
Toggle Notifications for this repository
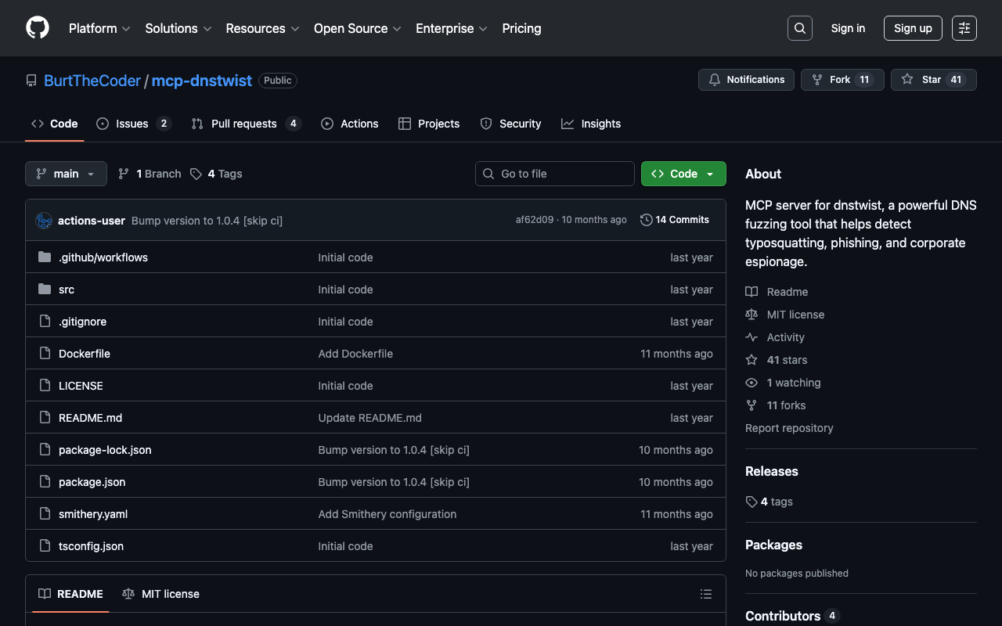click(x=746, y=80)
